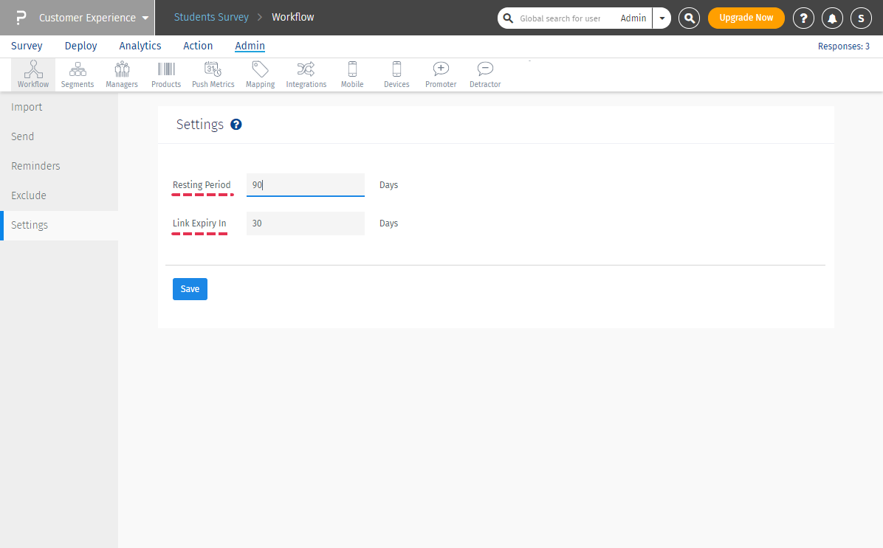Open the notifications bell icon
This screenshot has height=548, width=883.
point(832,18)
